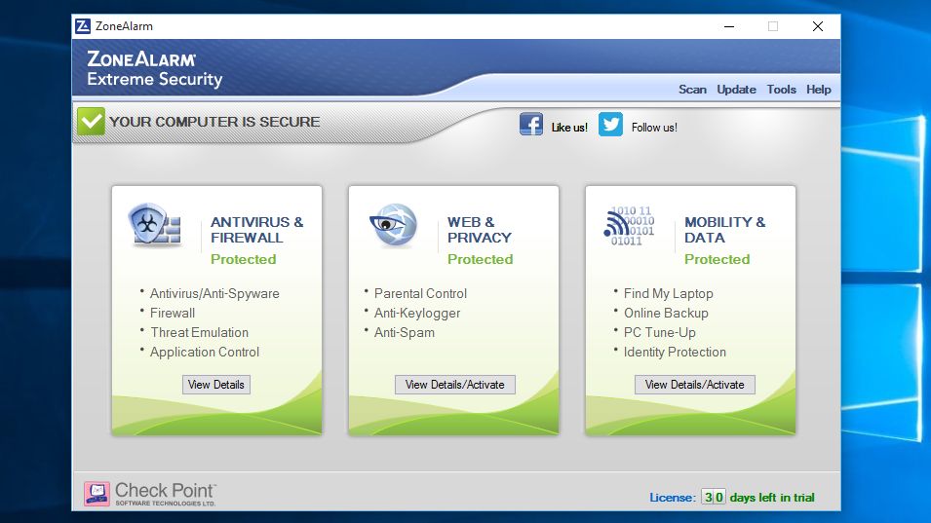The image size is (931, 523).
Task: Click View Details under Antivirus & Firewall
Action: pyautogui.click(x=216, y=385)
